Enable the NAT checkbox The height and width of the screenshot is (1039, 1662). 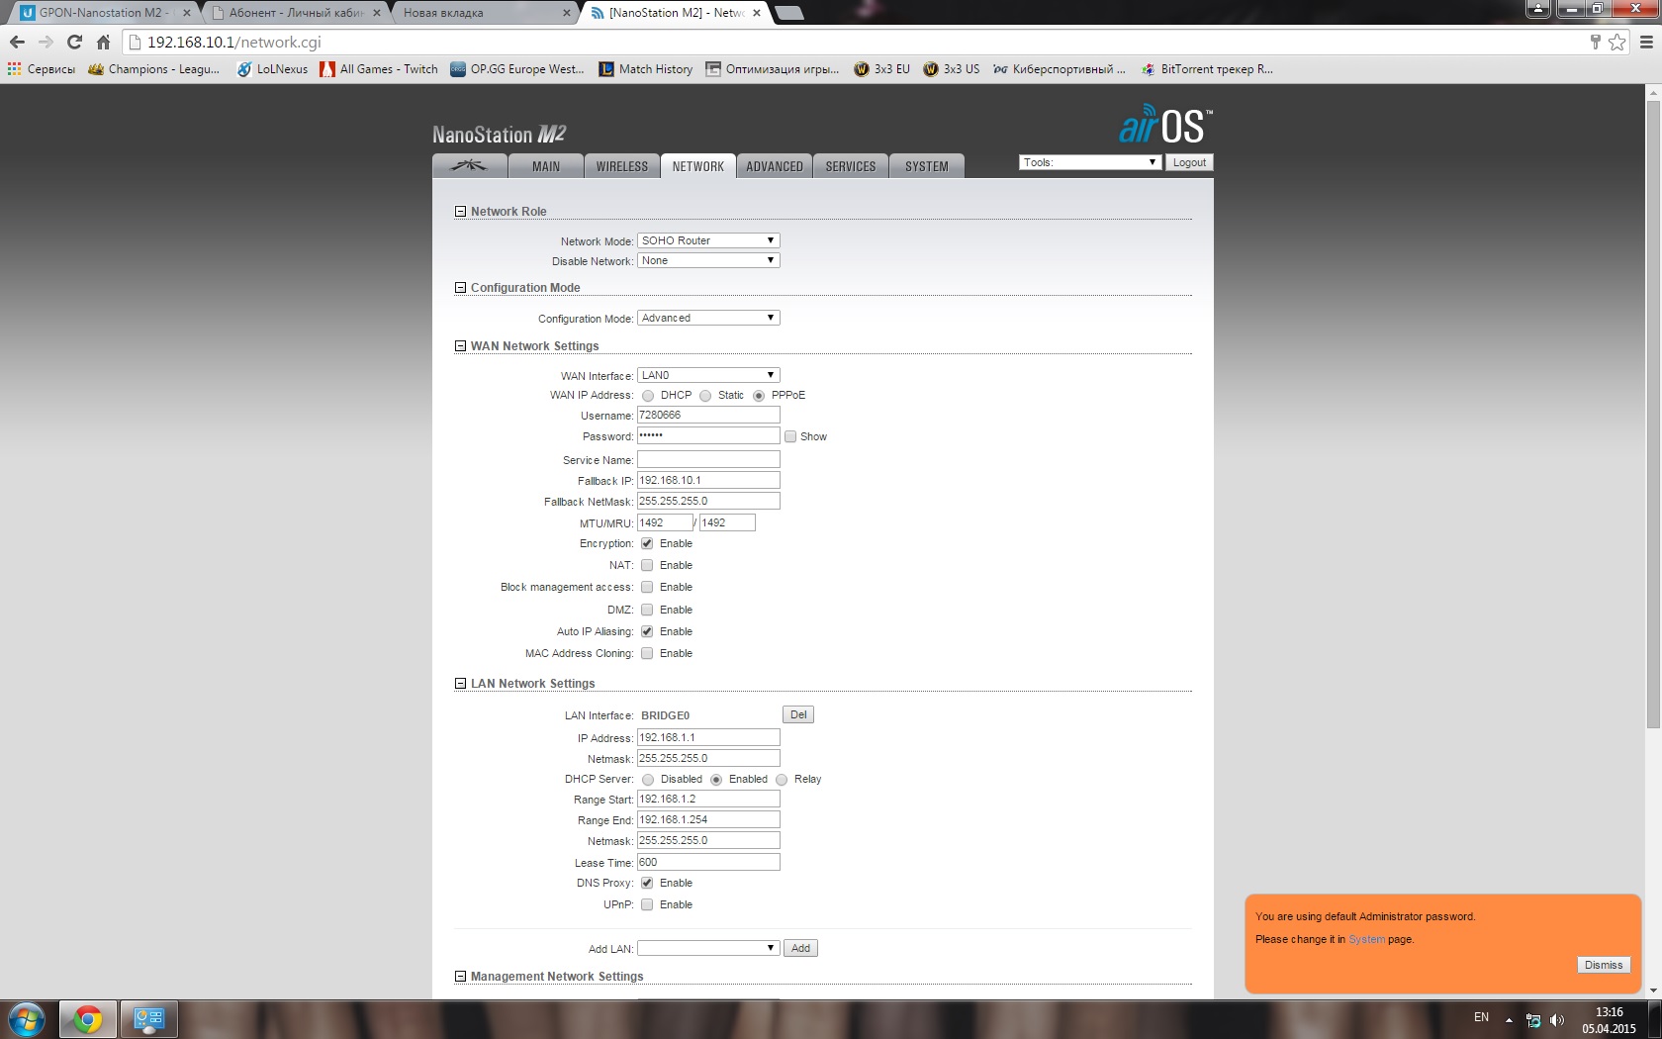[x=647, y=565]
